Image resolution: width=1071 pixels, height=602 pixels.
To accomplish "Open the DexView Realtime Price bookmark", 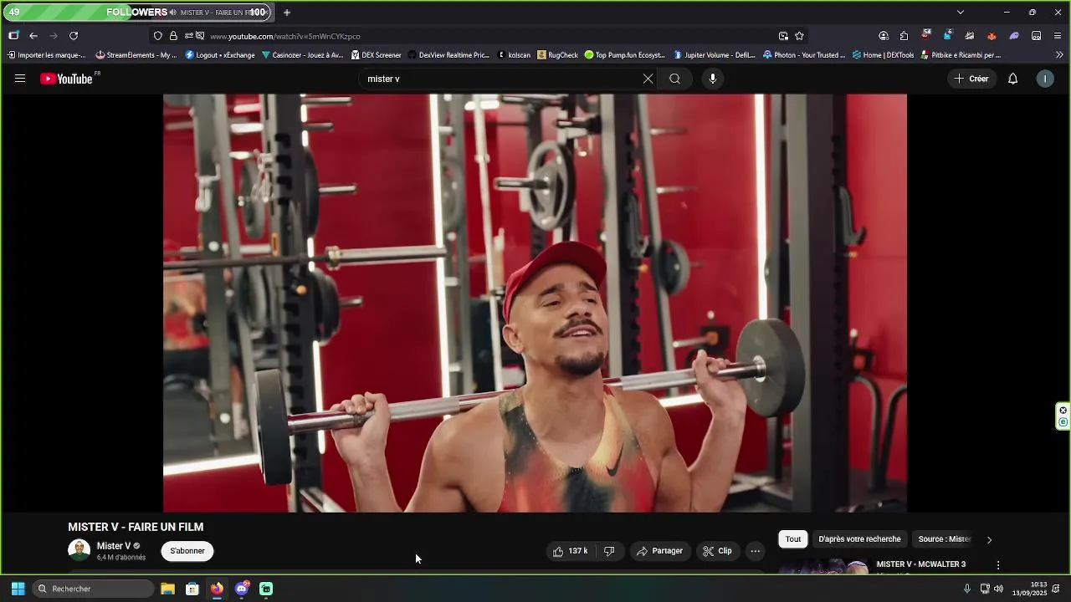I will click(x=449, y=55).
